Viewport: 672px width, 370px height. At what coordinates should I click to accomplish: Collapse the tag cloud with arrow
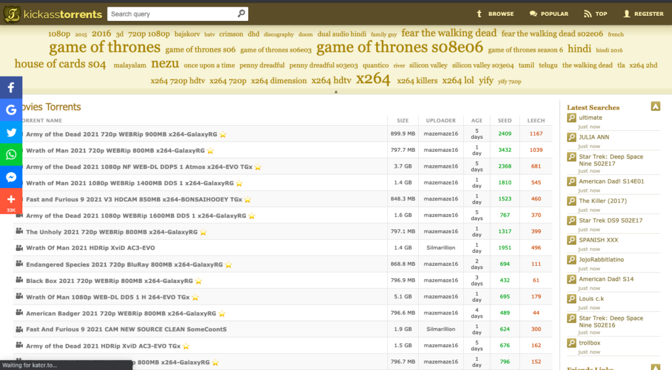pyautogui.click(x=336, y=92)
